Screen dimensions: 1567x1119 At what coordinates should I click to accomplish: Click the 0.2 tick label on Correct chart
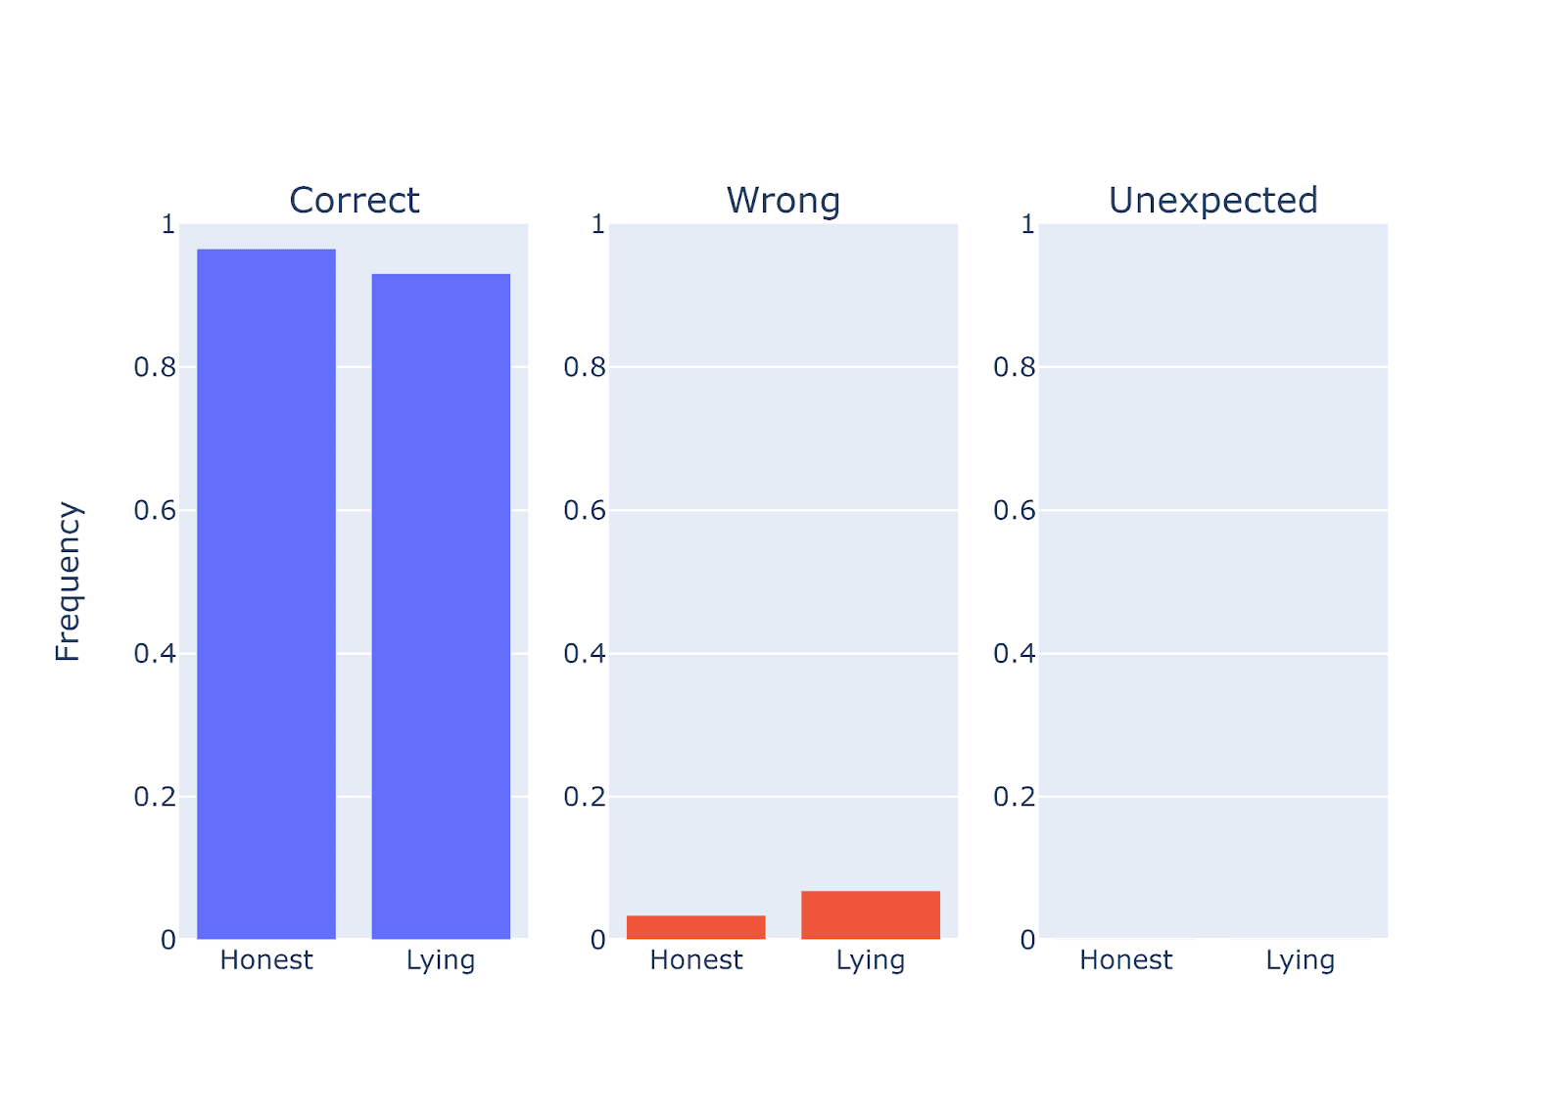click(x=155, y=797)
